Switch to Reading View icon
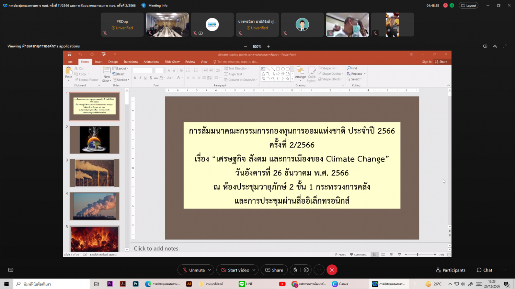 coord(391,255)
